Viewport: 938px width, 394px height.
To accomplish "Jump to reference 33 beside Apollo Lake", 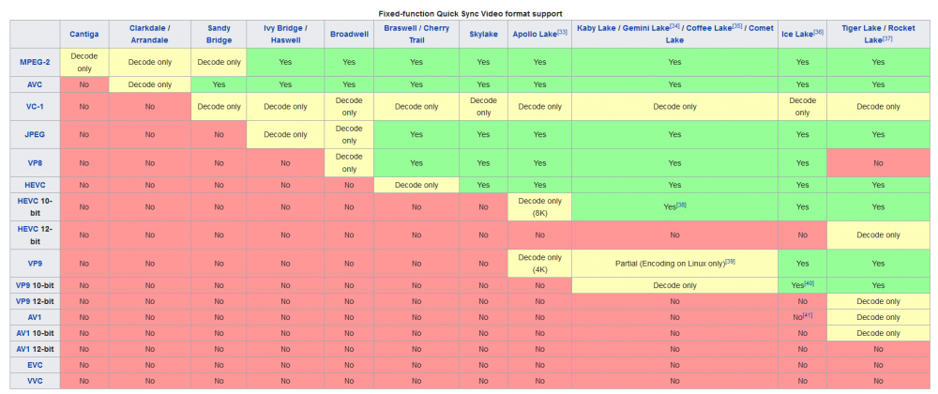I will point(562,32).
